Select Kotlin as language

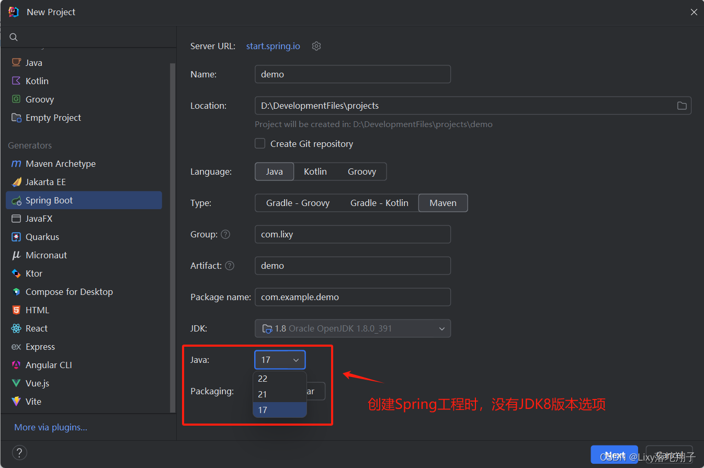point(315,172)
